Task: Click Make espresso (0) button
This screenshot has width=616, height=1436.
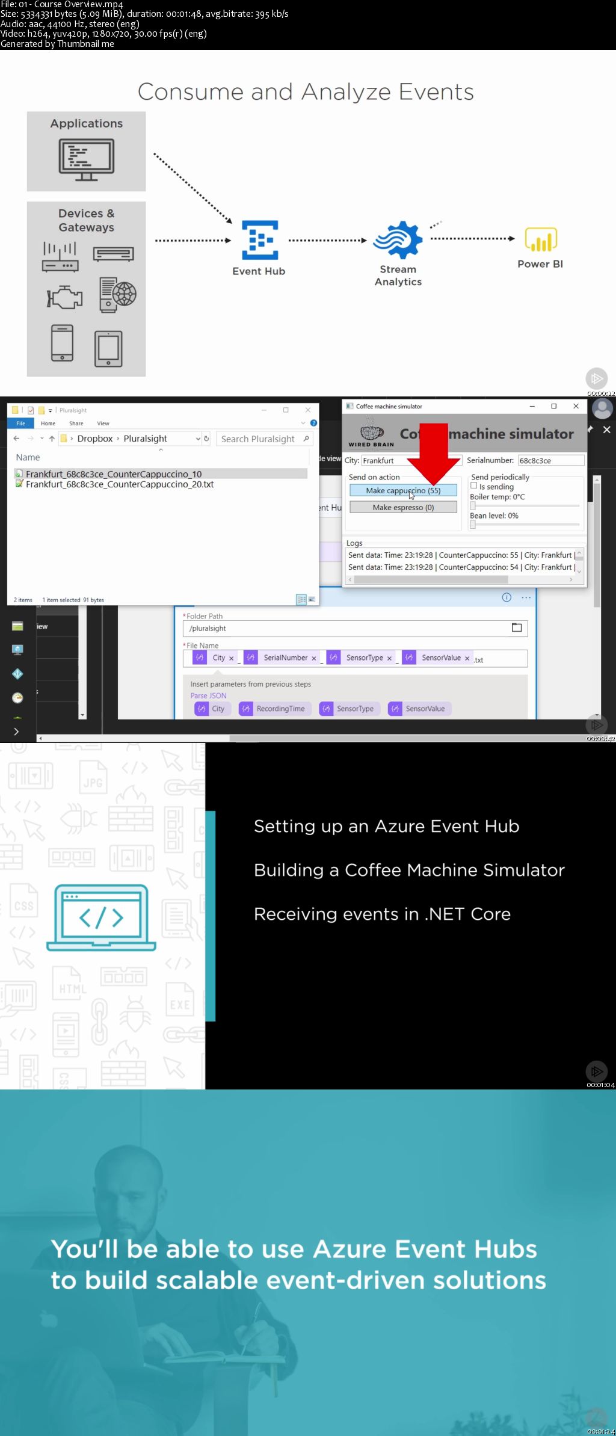Action: [403, 508]
